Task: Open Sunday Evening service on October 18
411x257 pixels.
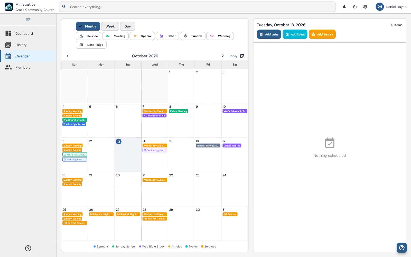Action: [72, 184]
